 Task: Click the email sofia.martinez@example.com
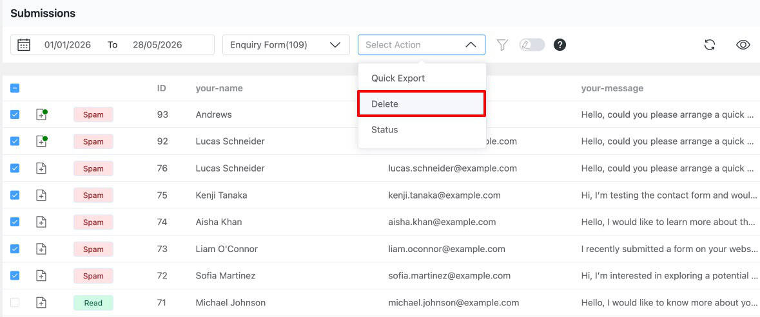coord(449,276)
